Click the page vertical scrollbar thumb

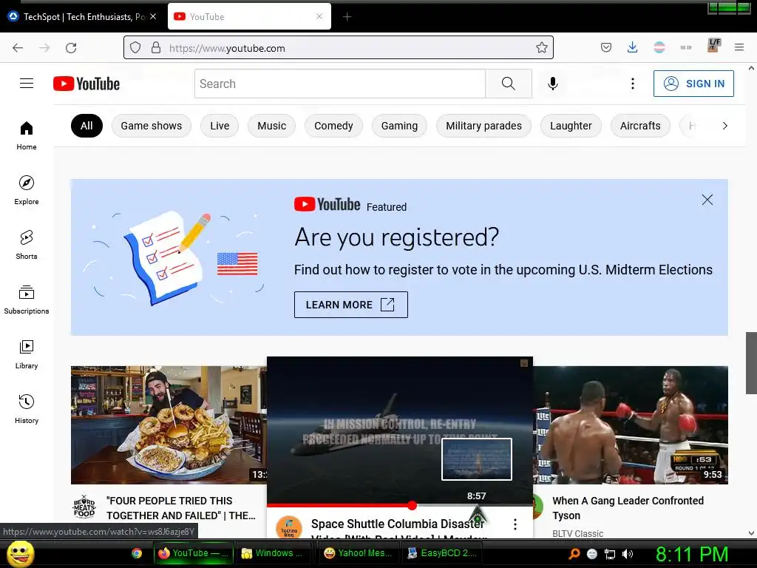pyautogui.click(x=751, y=362)
